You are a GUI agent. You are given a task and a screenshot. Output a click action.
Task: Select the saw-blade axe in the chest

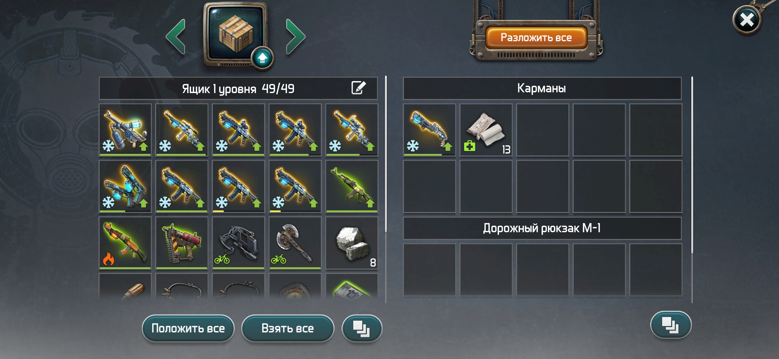click(295, 243)
